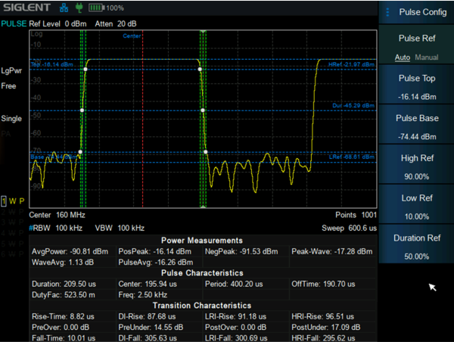Select active trace 1 indicator
The image size is (454, 342).
tap(5, 201)
